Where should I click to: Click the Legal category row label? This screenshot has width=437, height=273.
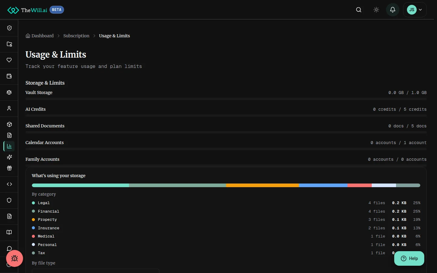[x=44, y=203]
